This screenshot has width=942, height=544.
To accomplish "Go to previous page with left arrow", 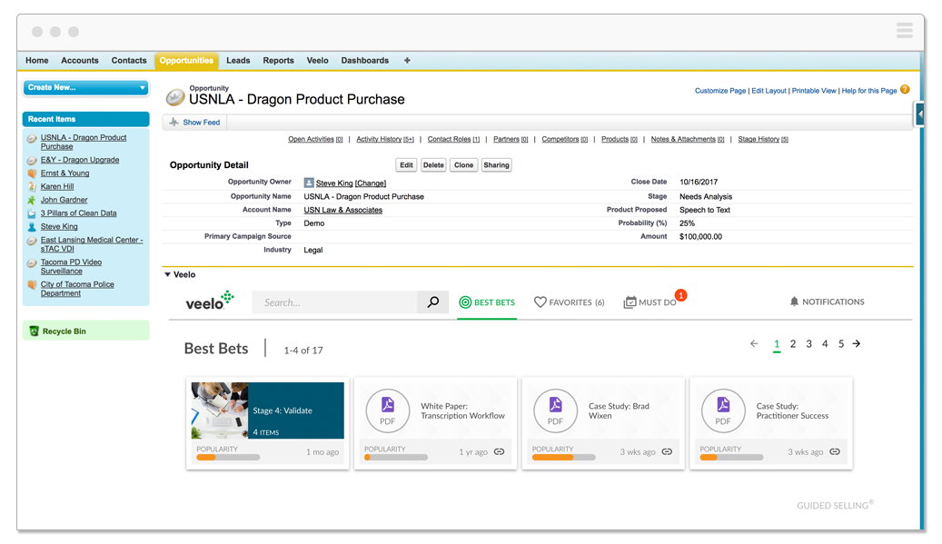I will point(754,343).
